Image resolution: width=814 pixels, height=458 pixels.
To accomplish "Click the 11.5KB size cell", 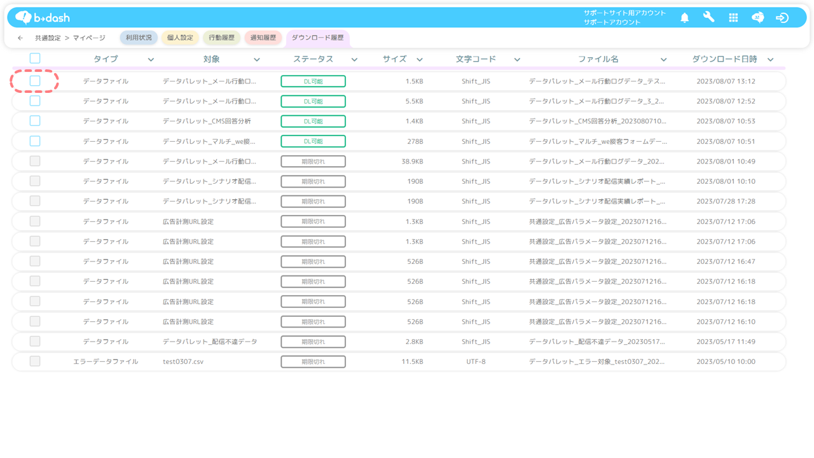I will [x=413, y=361].
